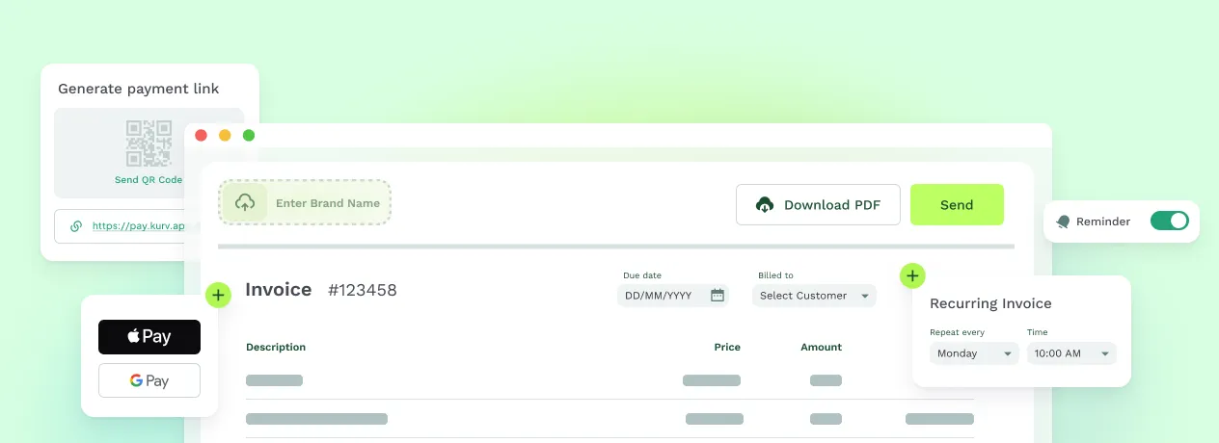Image resolution: width=1219 pixels, height=443 pixels.
Task: Open the Select Customer dropdown
Action: 814,296
